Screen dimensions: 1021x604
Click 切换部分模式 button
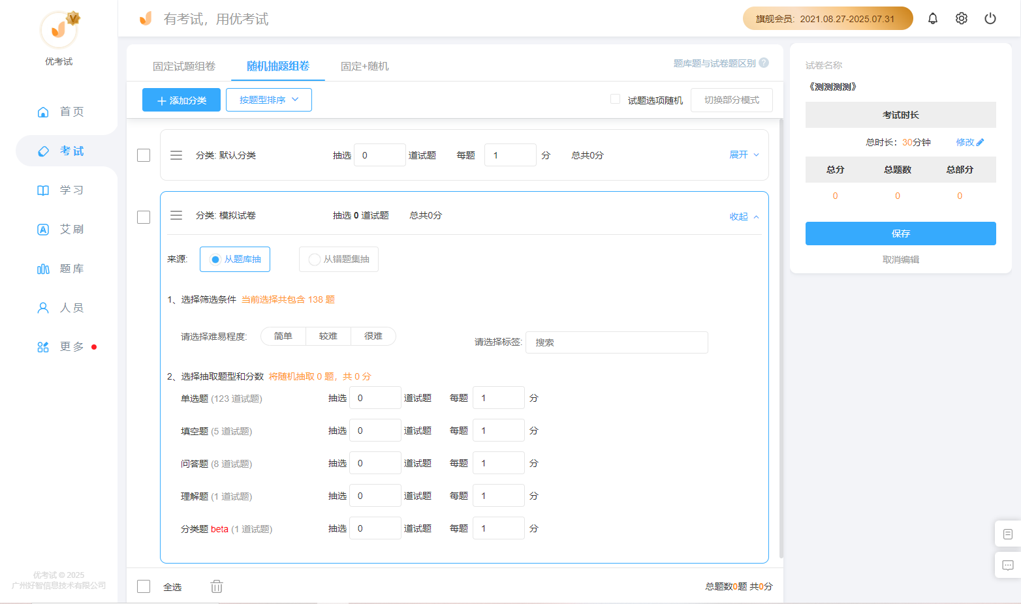[x=732, y=100]
